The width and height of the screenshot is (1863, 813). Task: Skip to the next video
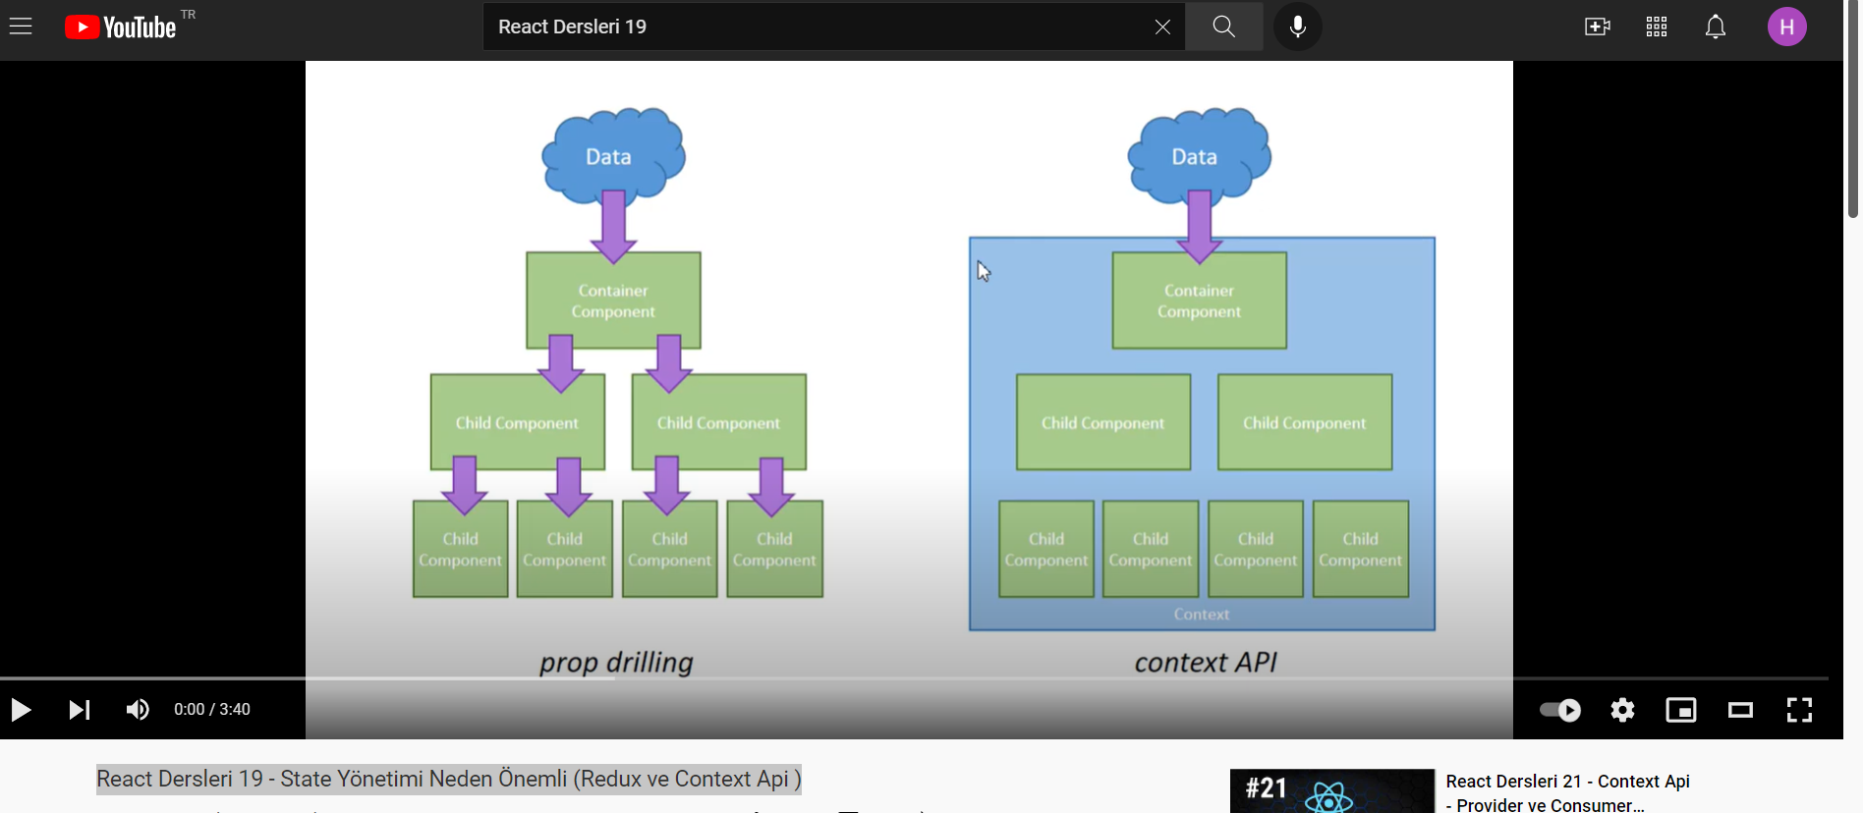coord(80,710)
